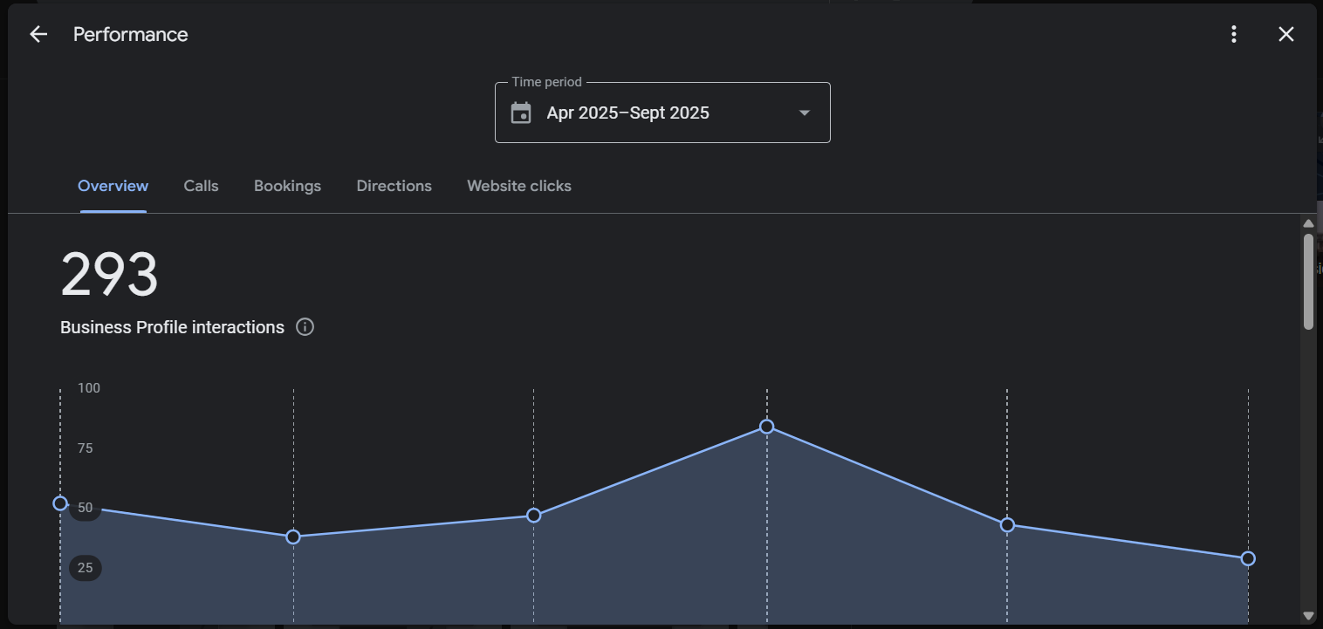Click the vertical scrollbar thumb
This screenshot has height=629, width=1323.
pos(1307,281)
